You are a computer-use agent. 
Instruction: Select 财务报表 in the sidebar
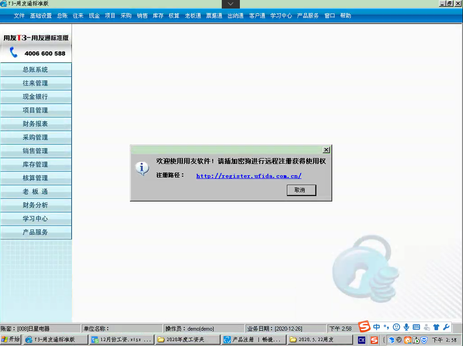[x=36, y=124]
